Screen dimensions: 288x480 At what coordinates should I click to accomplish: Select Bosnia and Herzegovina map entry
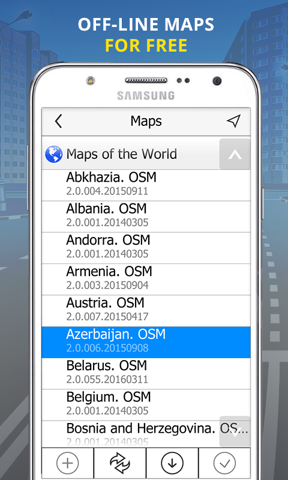146,434
